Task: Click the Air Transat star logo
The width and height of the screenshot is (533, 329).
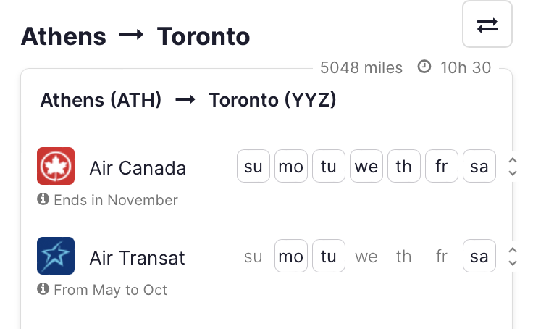Action: [56, 257]
